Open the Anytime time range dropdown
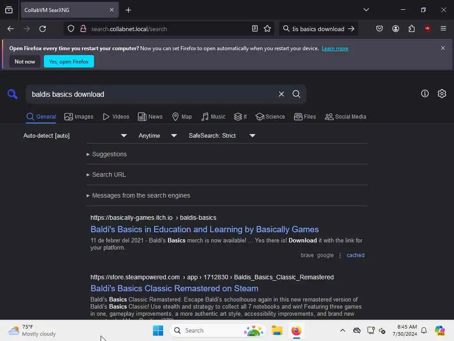 (157, 136)
